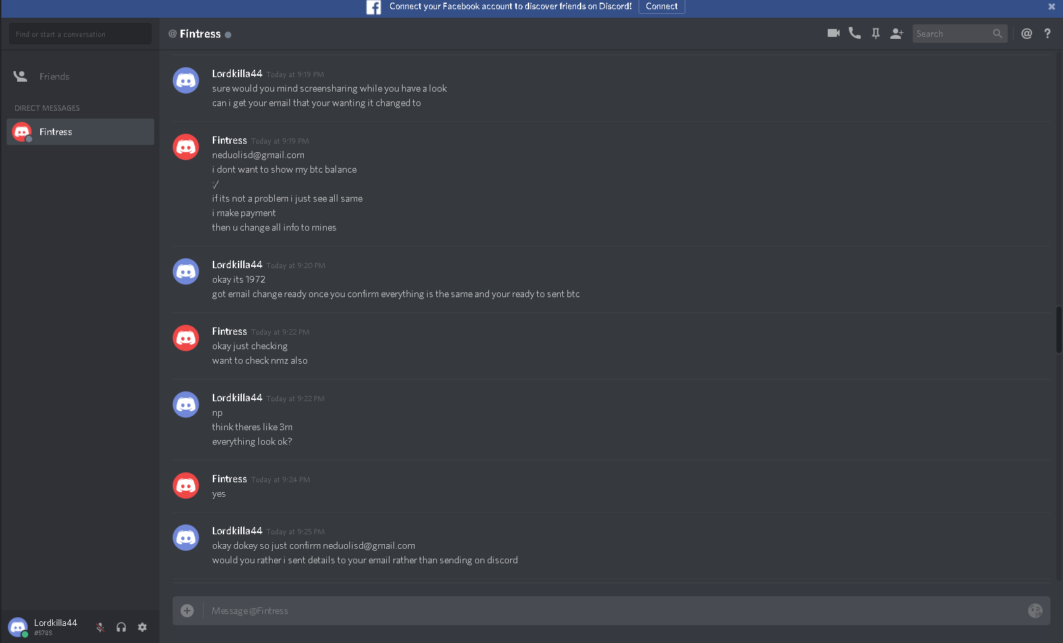The image size is (1063, 643).
Task: Toggle headphones deafen
Action: (121, 627)
